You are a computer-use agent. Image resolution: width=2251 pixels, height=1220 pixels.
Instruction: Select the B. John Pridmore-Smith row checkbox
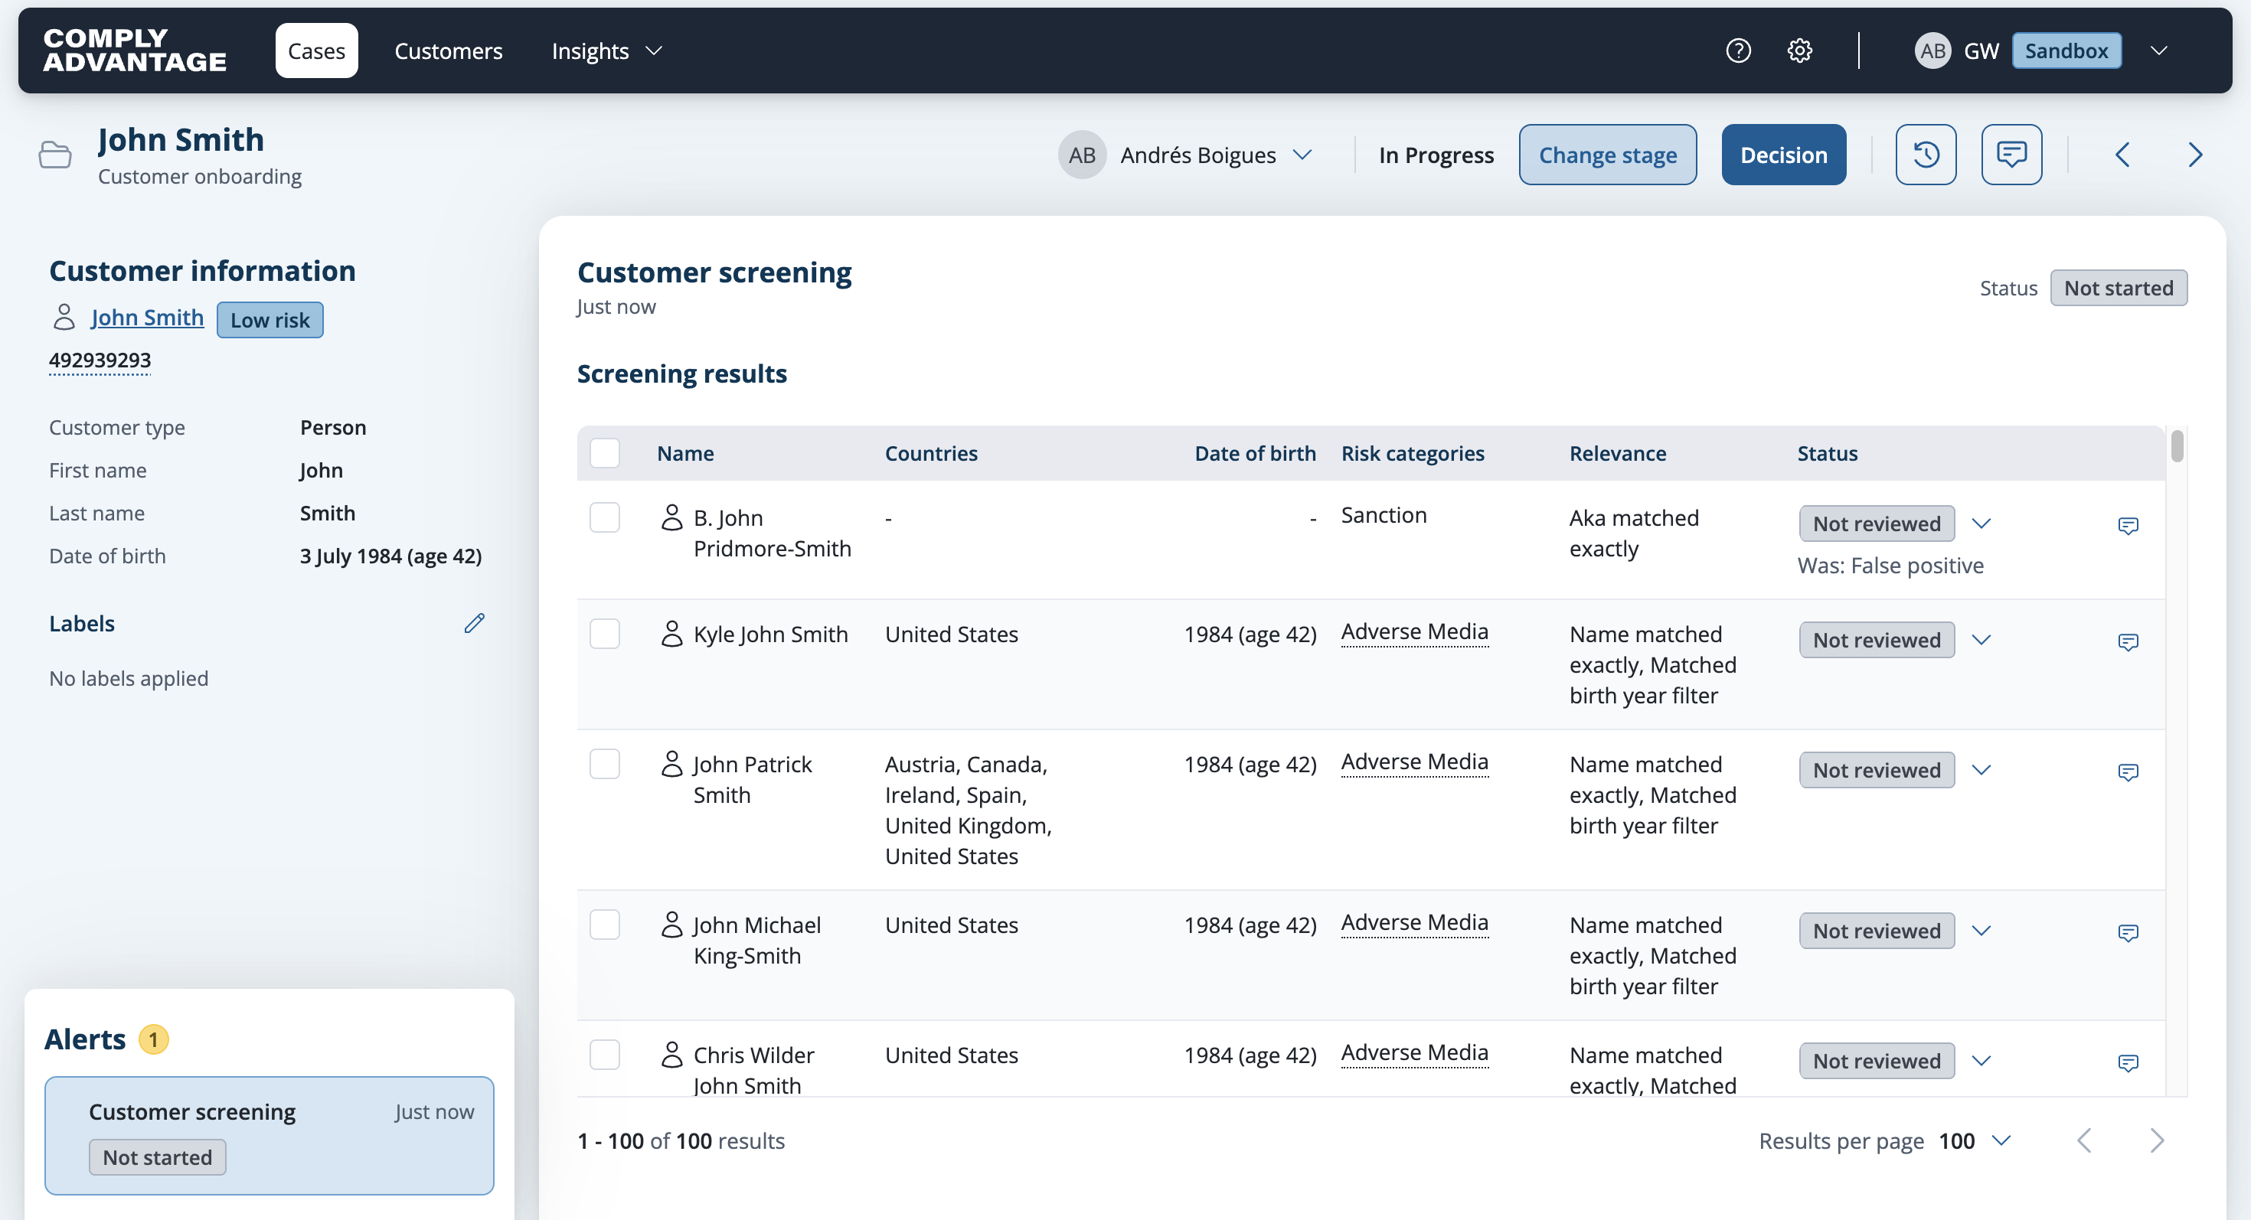click(x=605, y=518)
